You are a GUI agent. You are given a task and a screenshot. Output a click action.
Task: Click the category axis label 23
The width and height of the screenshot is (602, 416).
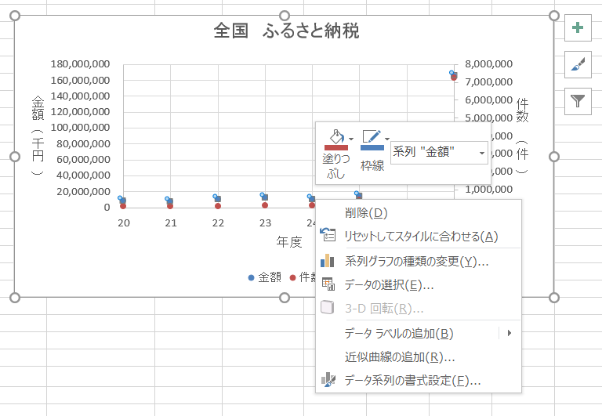(x=265, y=223)
